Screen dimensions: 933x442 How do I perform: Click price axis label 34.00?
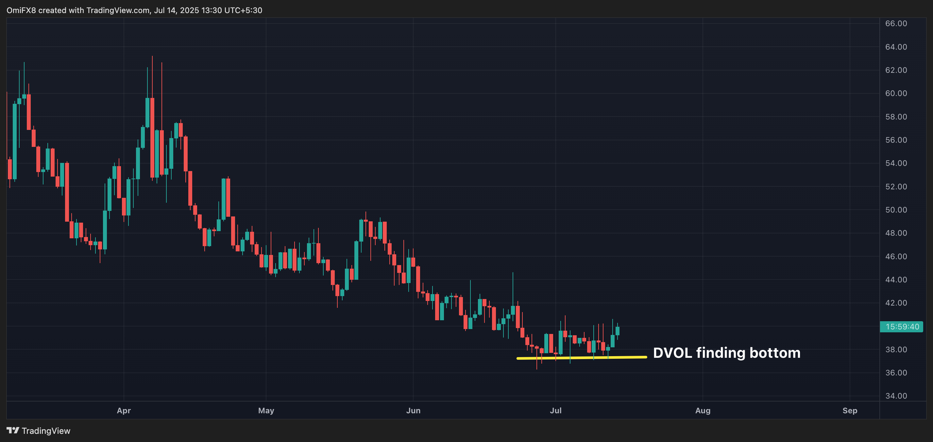896,396
